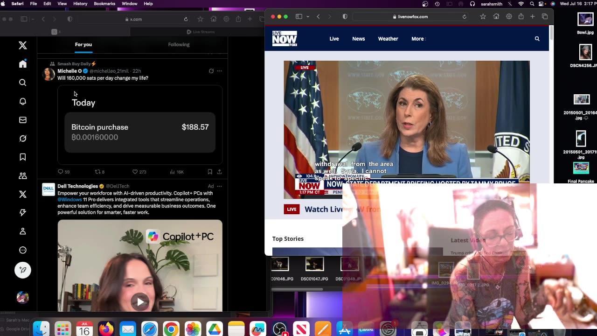Open Live menu on LiveNOW Fox site
This screenshot has height=336, width=597.
click(334, 39)
